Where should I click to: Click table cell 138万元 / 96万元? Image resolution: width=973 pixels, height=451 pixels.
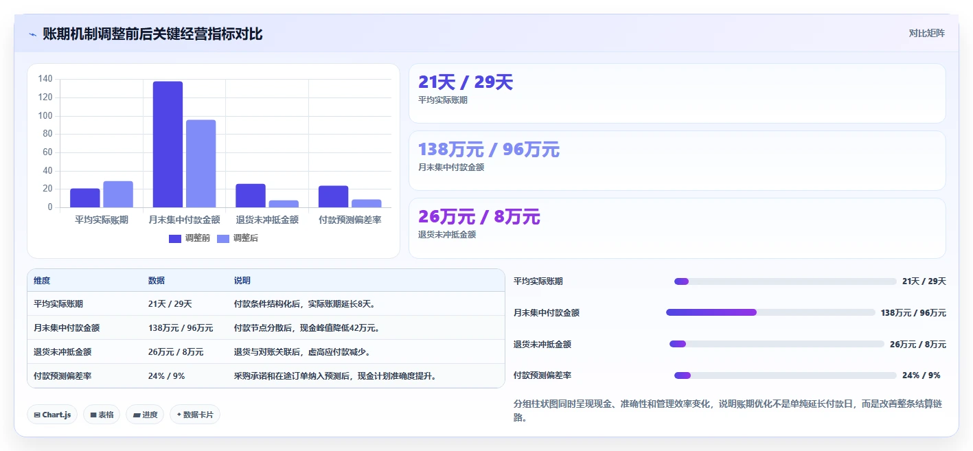point(181,328)
